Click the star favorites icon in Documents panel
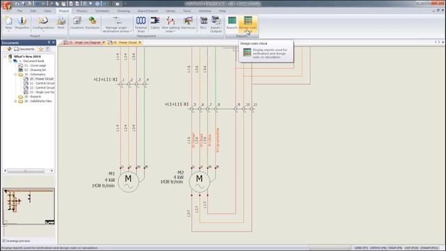The image size is (446, 251). point(41,50)
